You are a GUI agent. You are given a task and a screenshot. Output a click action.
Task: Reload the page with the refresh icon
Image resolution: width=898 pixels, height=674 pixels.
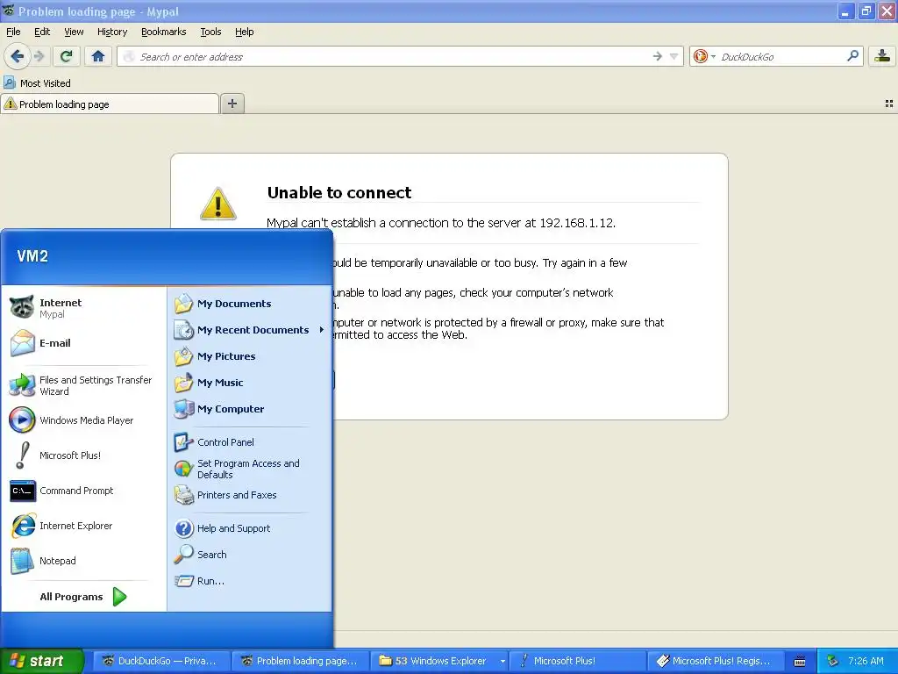pos(67,56)
